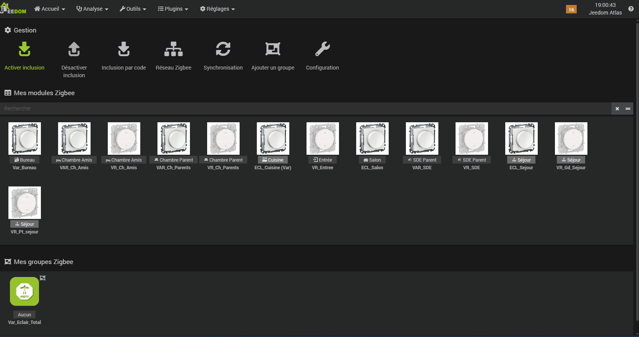This screenshot has width=639, height=337.
Task: Open the help question mark icon
Action: 631,9
